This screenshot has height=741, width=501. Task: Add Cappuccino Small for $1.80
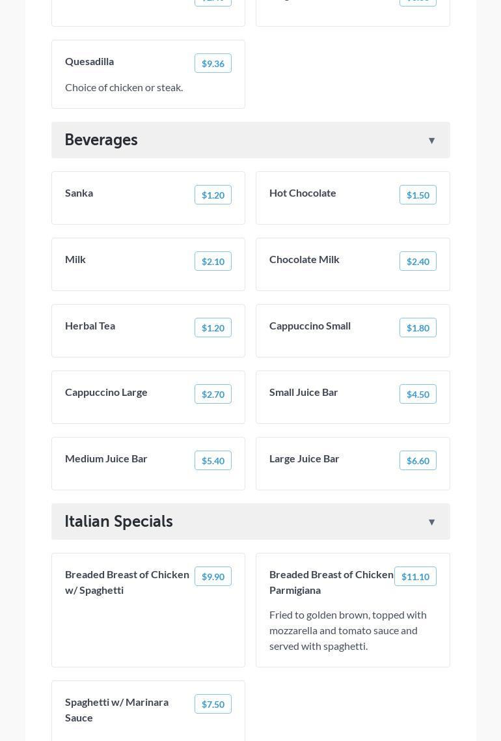(418, 328)
